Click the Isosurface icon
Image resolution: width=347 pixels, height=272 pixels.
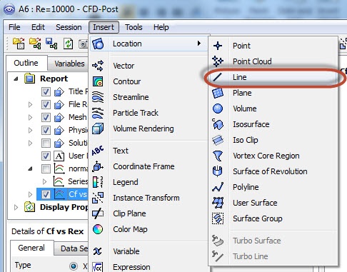pyautogui.click(x=218, y=124)
